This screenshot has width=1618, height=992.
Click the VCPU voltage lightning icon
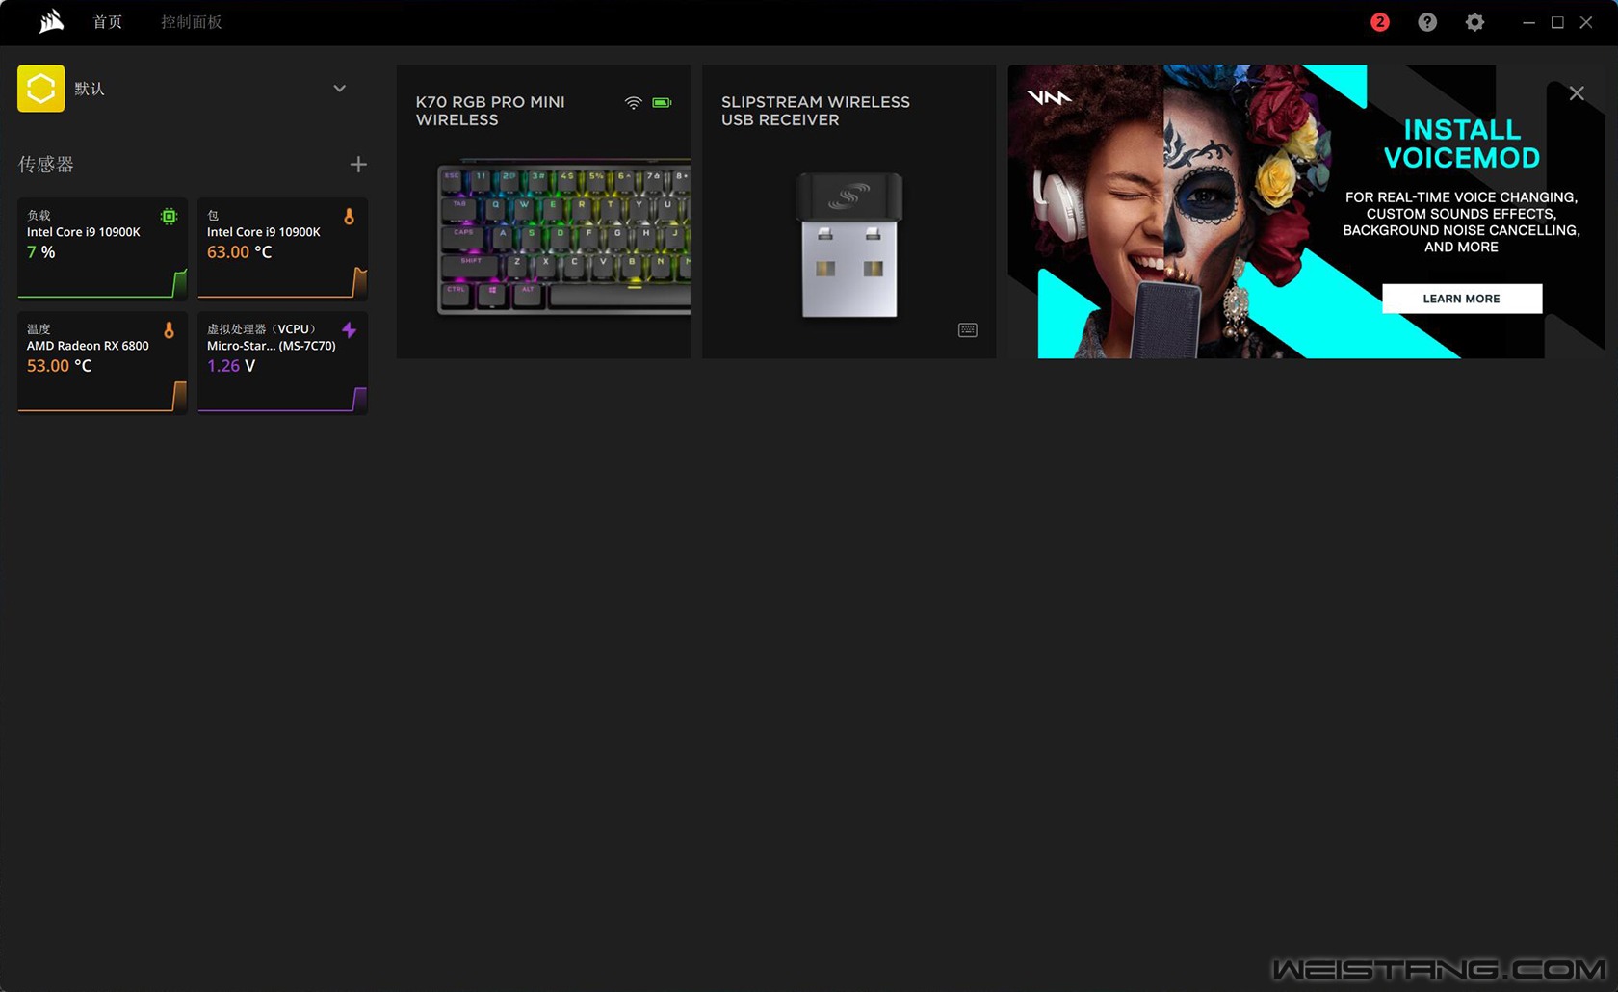pyautogui.click(x=350, y=330)
